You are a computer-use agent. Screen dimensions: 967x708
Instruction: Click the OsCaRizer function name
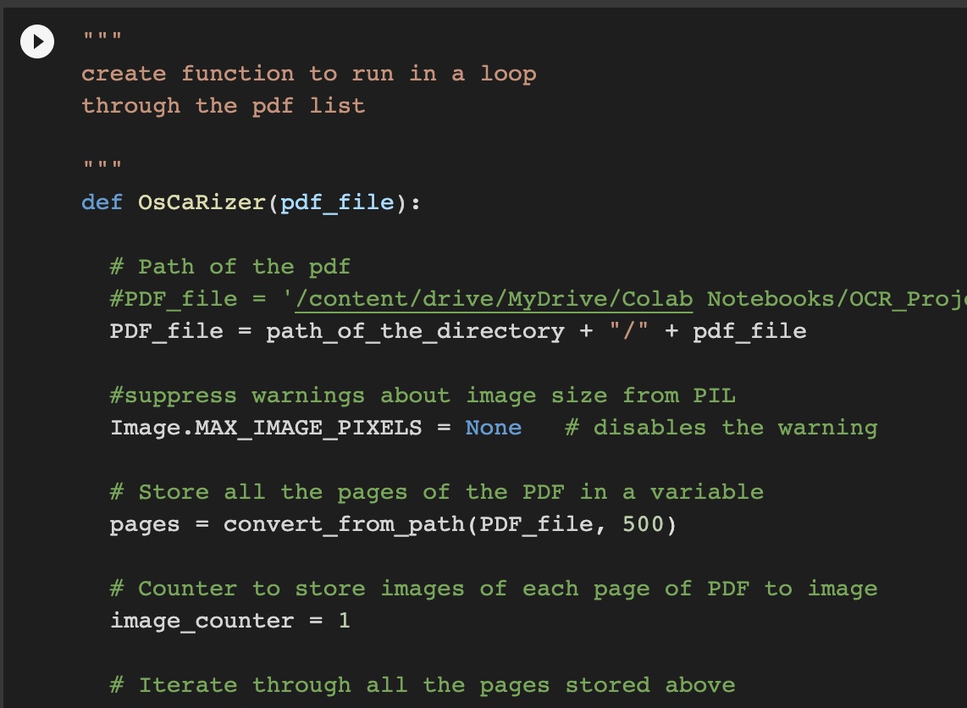[x=202, y=203]
